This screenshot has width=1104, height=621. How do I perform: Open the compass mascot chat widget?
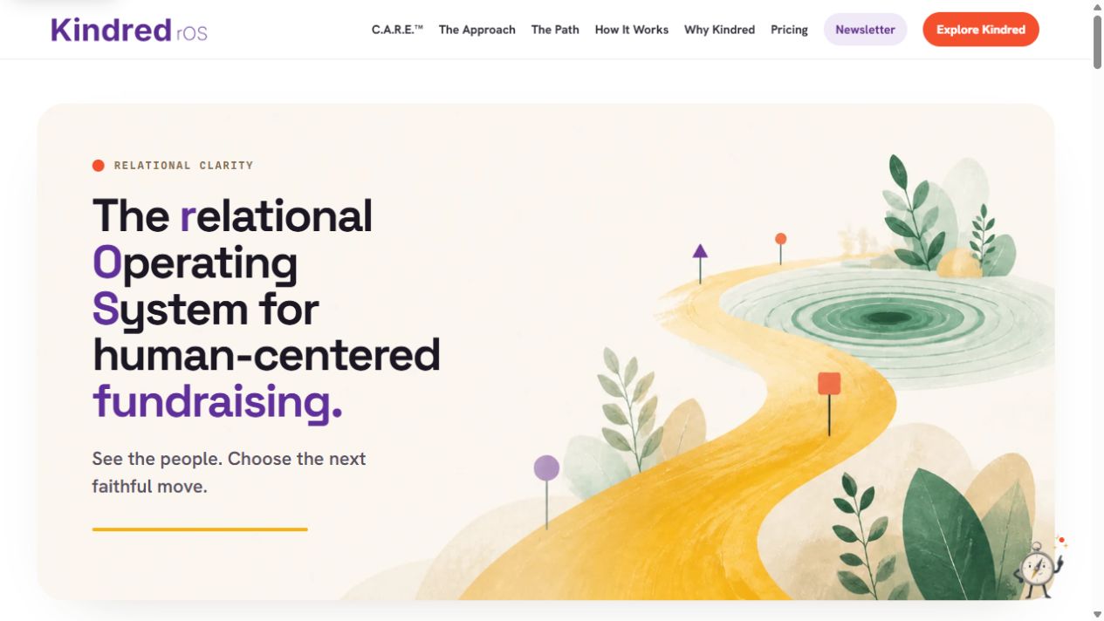click(1039, 568)
